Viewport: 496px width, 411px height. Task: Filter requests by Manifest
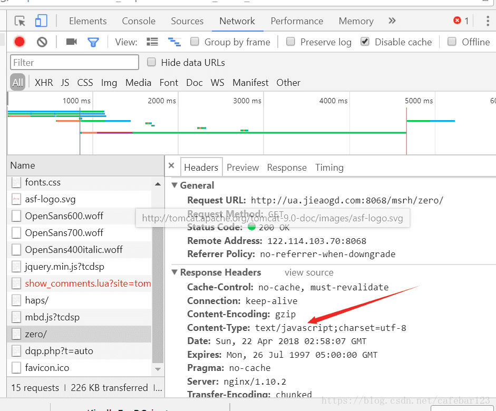coord(250,83)
